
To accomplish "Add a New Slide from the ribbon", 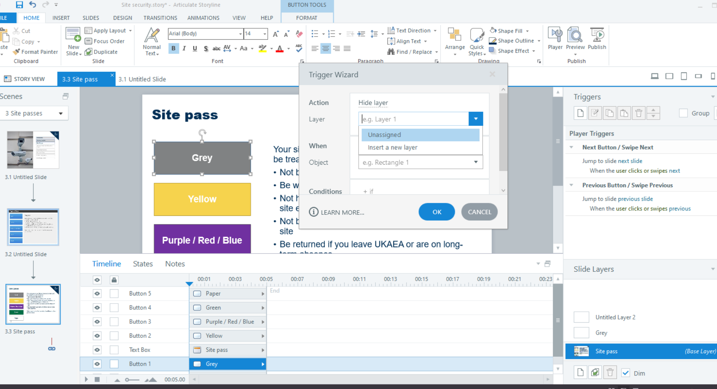I will pos(73,42).
